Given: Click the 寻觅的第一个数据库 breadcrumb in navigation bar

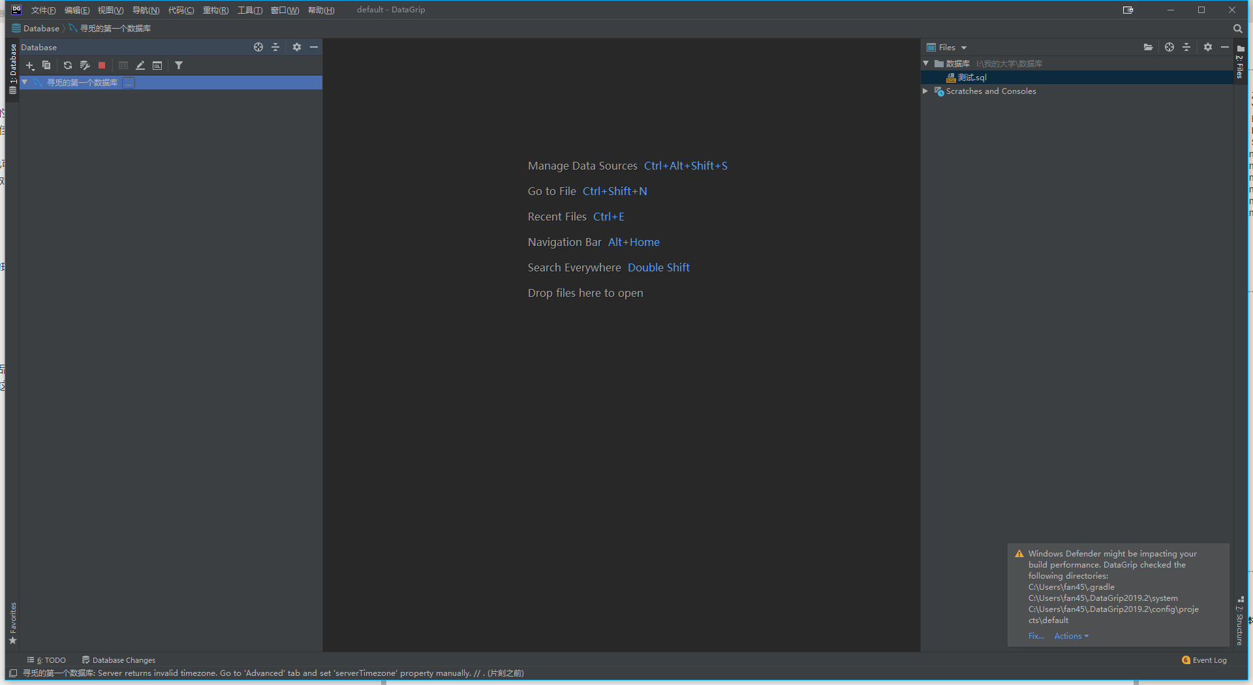Looking at the screenshot, I should pos(110,29).
